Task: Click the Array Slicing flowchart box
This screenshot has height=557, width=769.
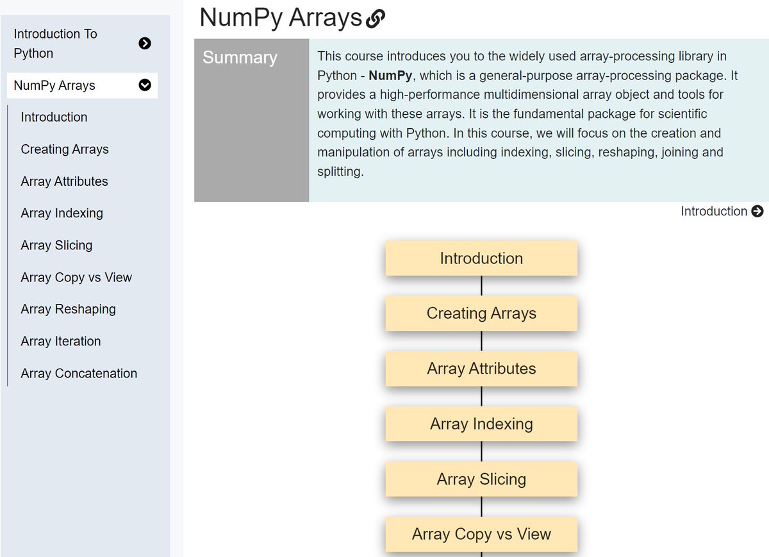Action: click(x=481, y=479)
